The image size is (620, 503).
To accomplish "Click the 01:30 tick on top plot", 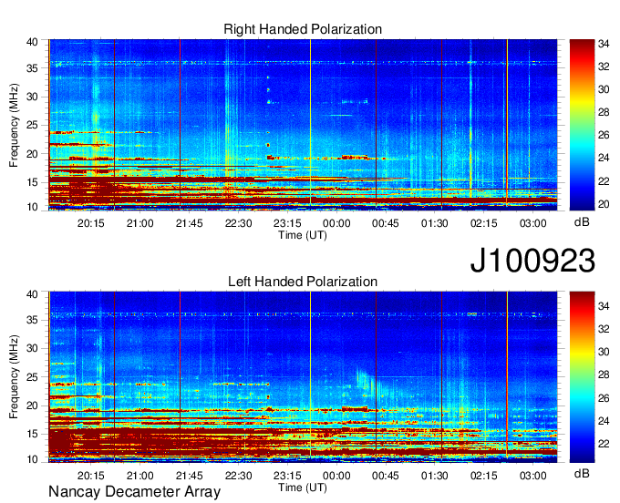I will (x=435, y=223).
